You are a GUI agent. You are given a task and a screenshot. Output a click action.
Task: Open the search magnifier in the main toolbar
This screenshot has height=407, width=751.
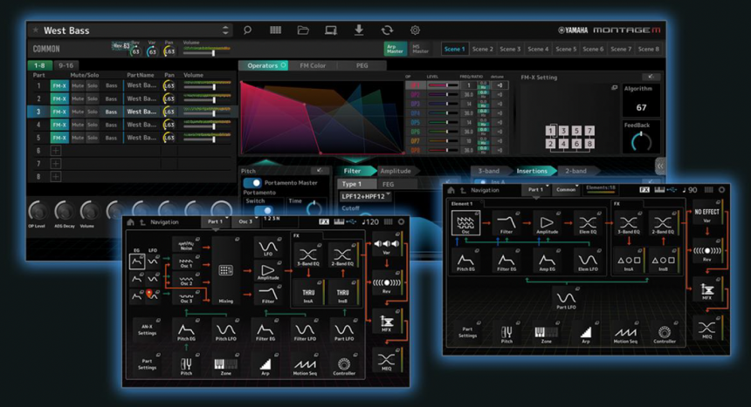(247, 31)
